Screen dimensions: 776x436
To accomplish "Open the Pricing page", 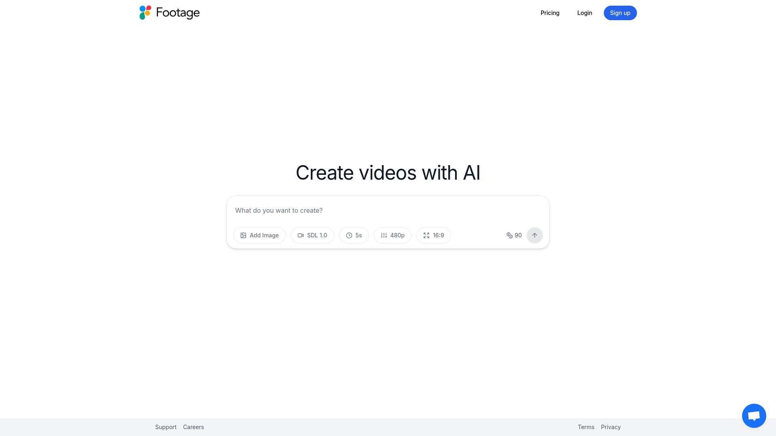I will [x=550, y=13].
